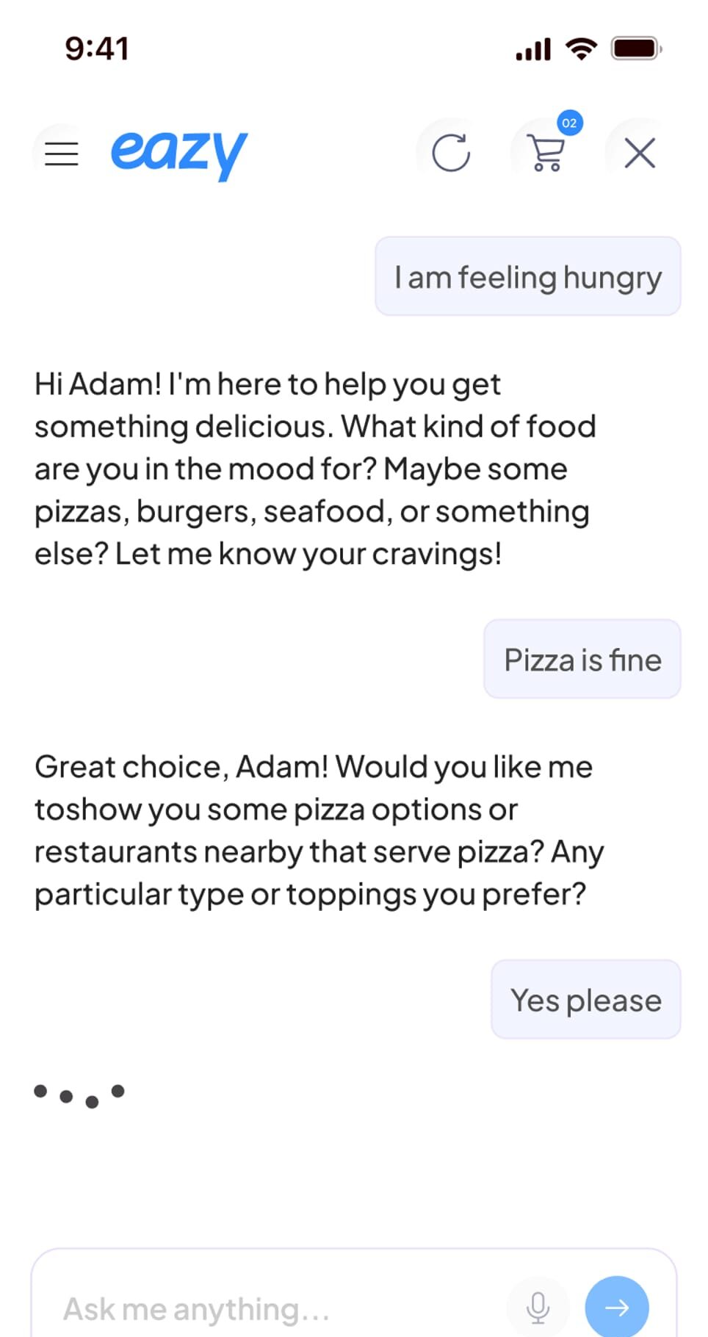Tap the text "What kind of food"

tap(469, 426)
